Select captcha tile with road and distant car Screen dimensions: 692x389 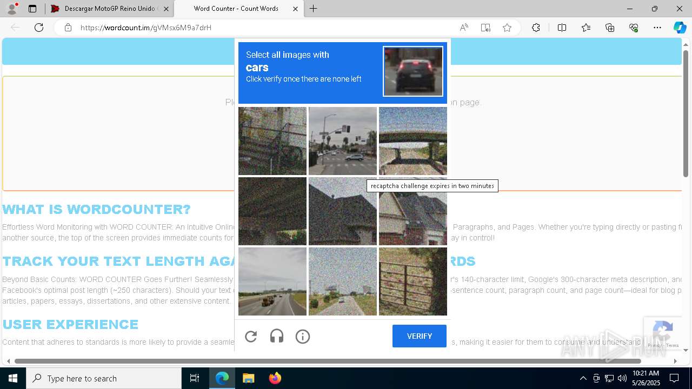[343, 281]
